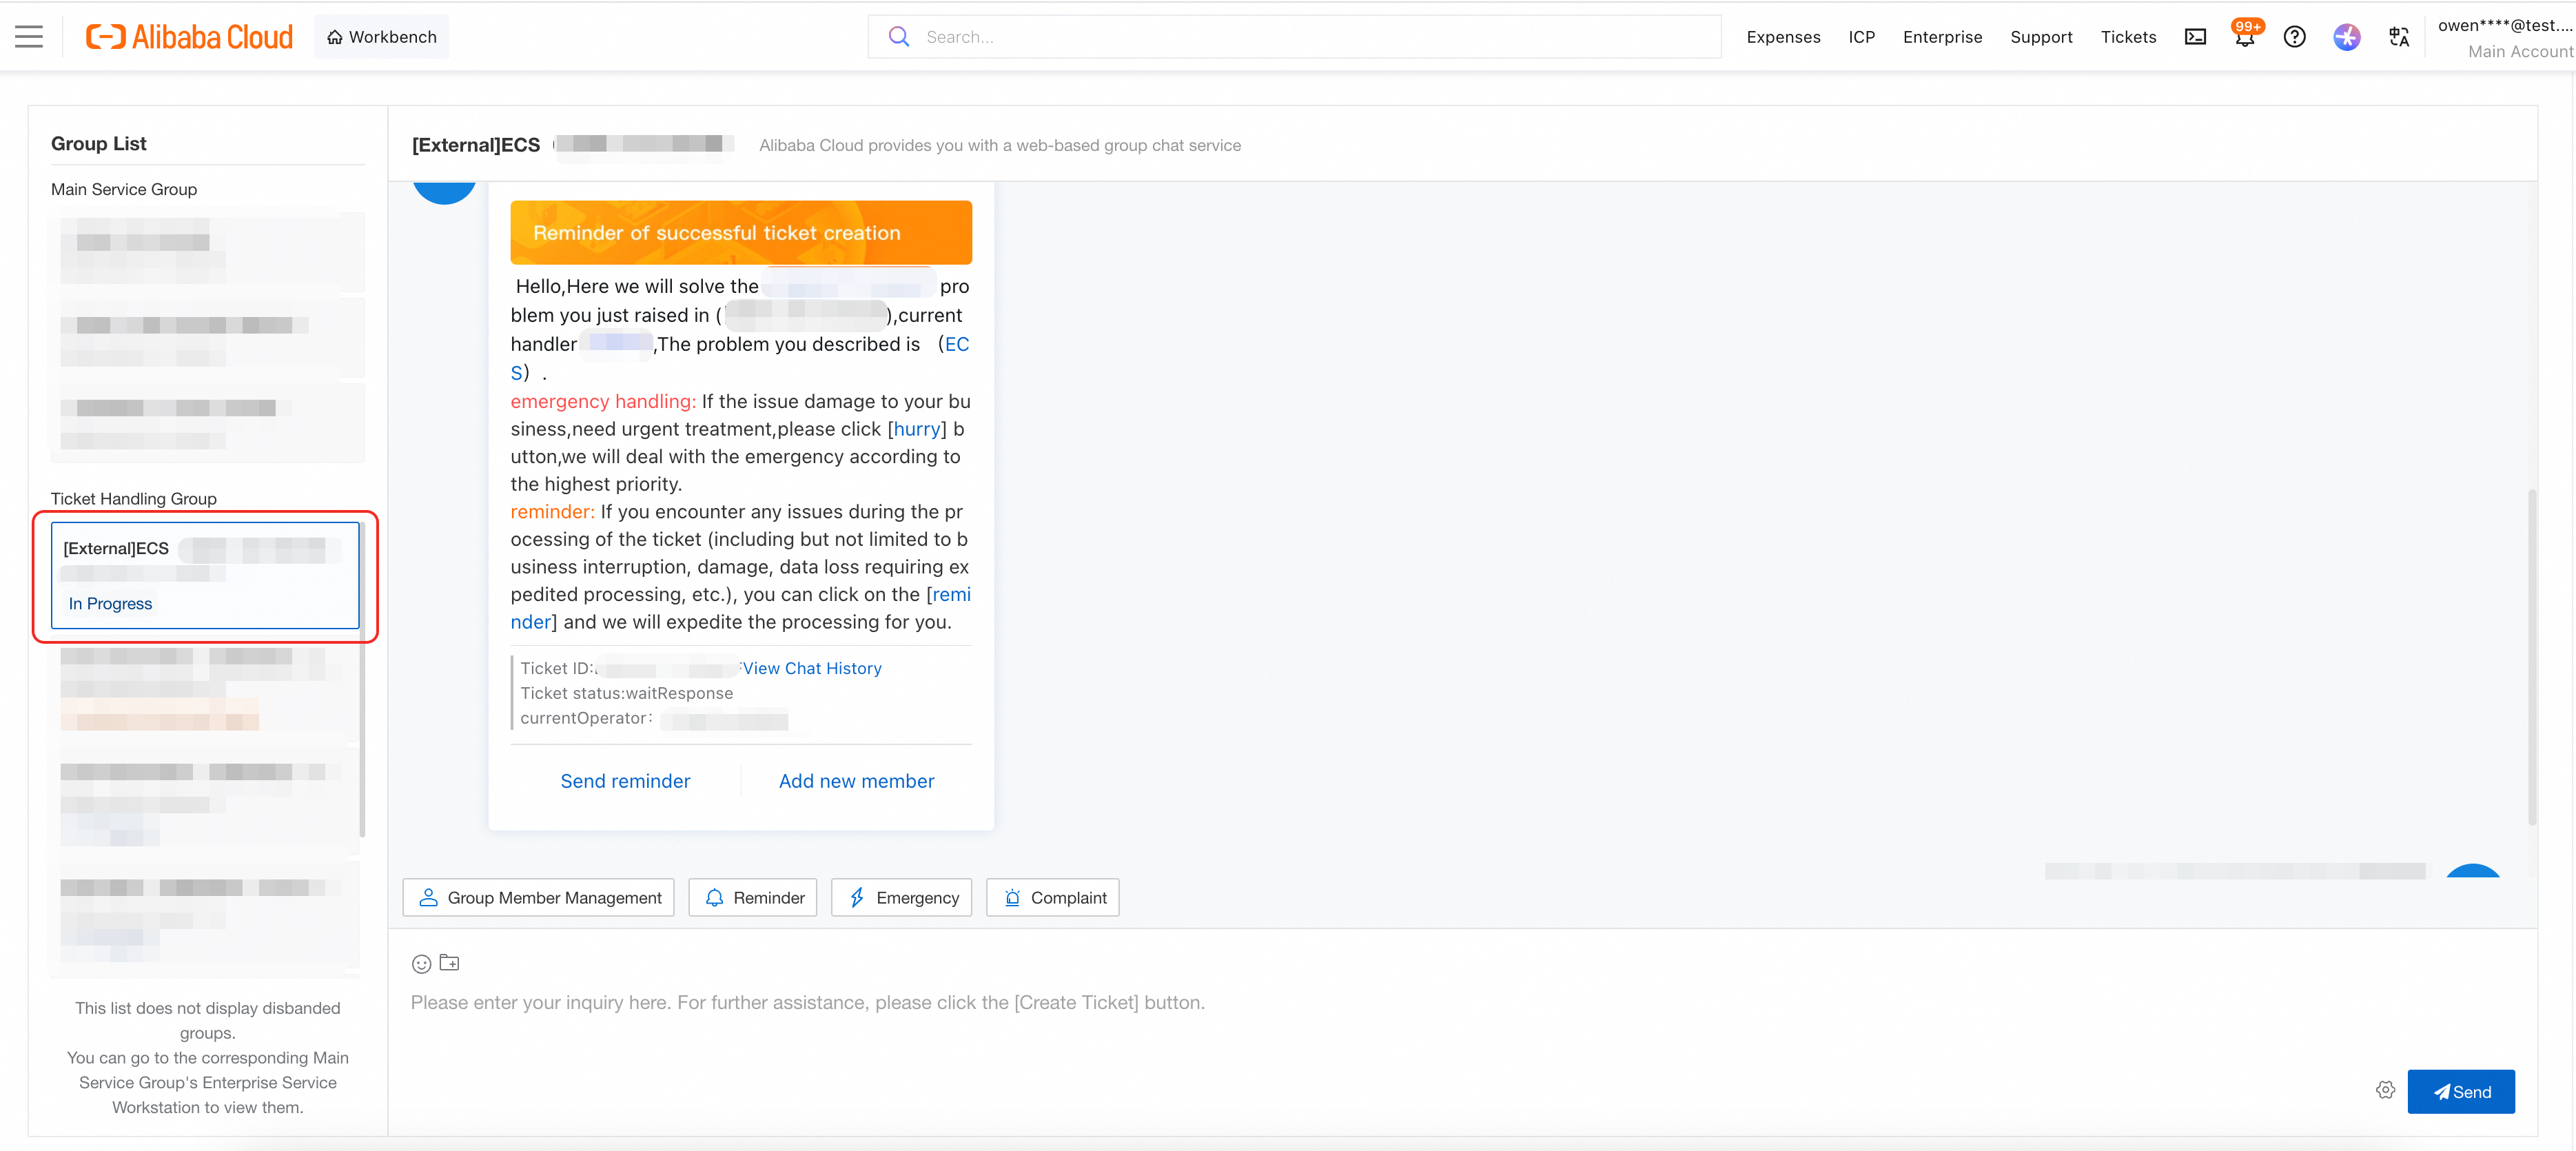Viewport: 2576px width, 1151px height.
Task: Open the notifications bell with the 99+ badge
Action: click(2245, 36)
